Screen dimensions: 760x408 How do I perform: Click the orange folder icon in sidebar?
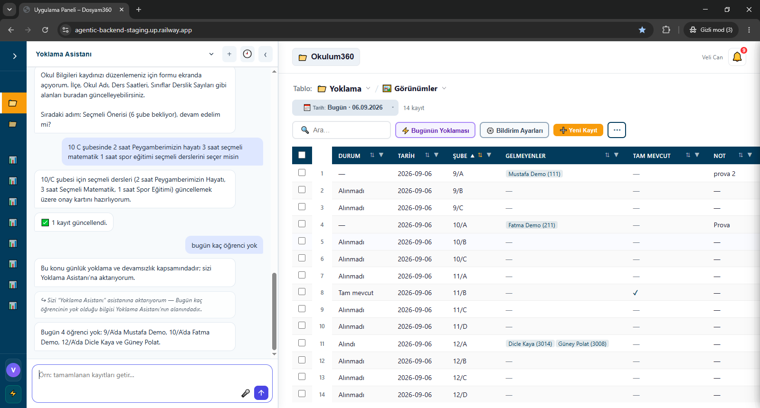pyautogui.click(x=13, y=103)
